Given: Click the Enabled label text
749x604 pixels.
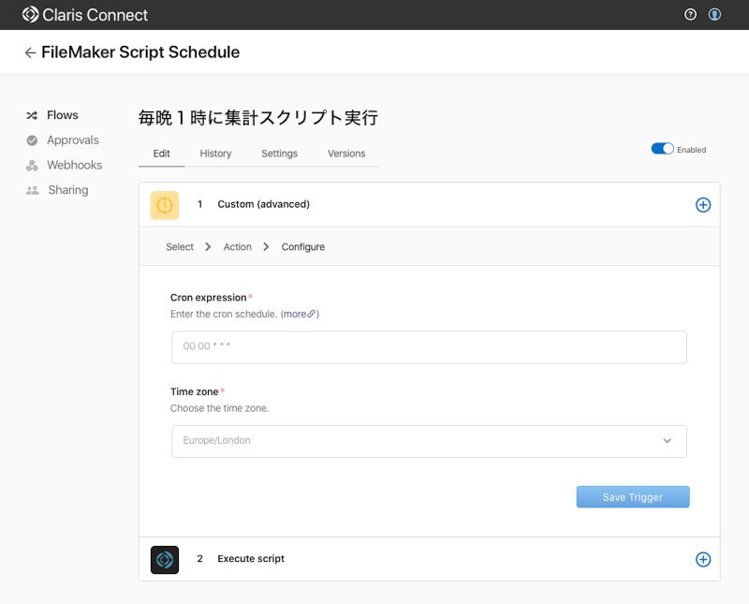Looking at the screenshot, I should [691, 150].
